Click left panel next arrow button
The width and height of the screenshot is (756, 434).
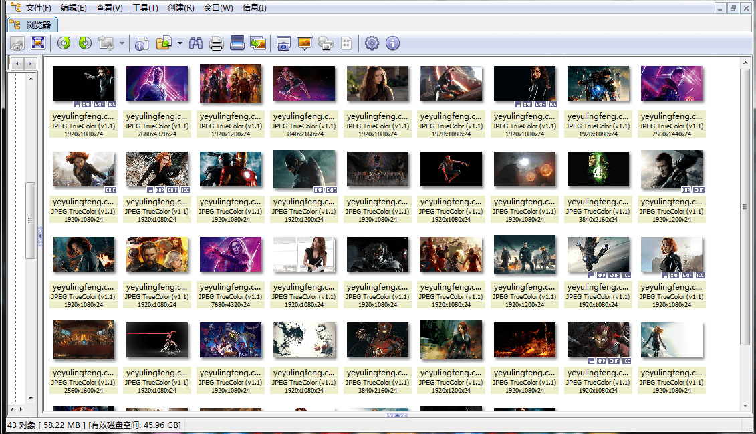click(30, 63)
